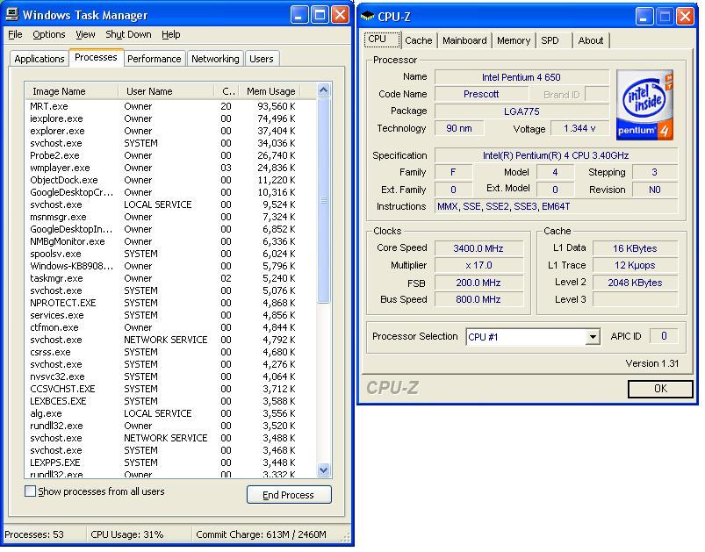Select the alg.exe process
705x552 pixels.
(163, 413)
